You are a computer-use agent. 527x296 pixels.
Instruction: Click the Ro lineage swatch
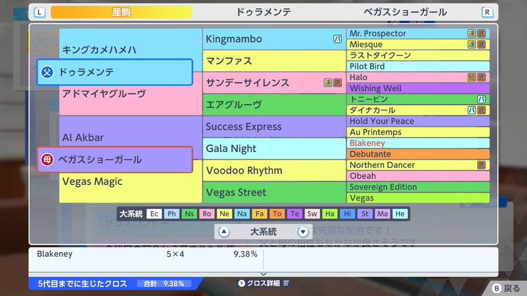click(x=207, y=214)
